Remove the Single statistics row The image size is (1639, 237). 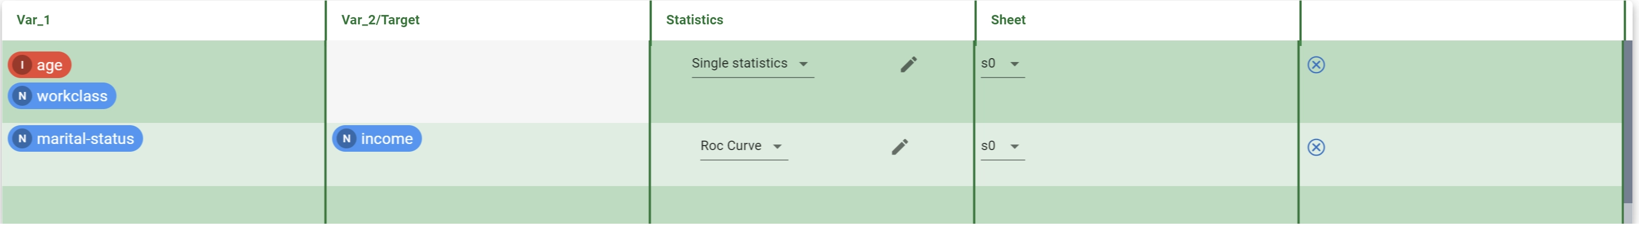pyautogui.click(x=1315, y=65)
